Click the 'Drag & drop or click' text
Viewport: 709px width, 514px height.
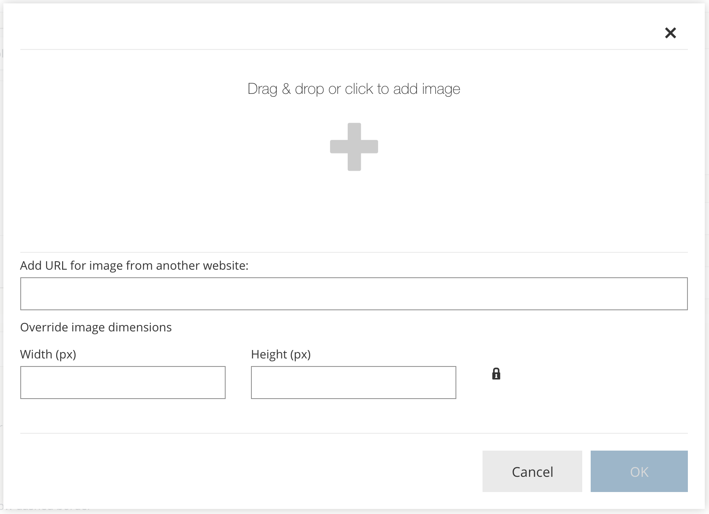tap(354, 89)
